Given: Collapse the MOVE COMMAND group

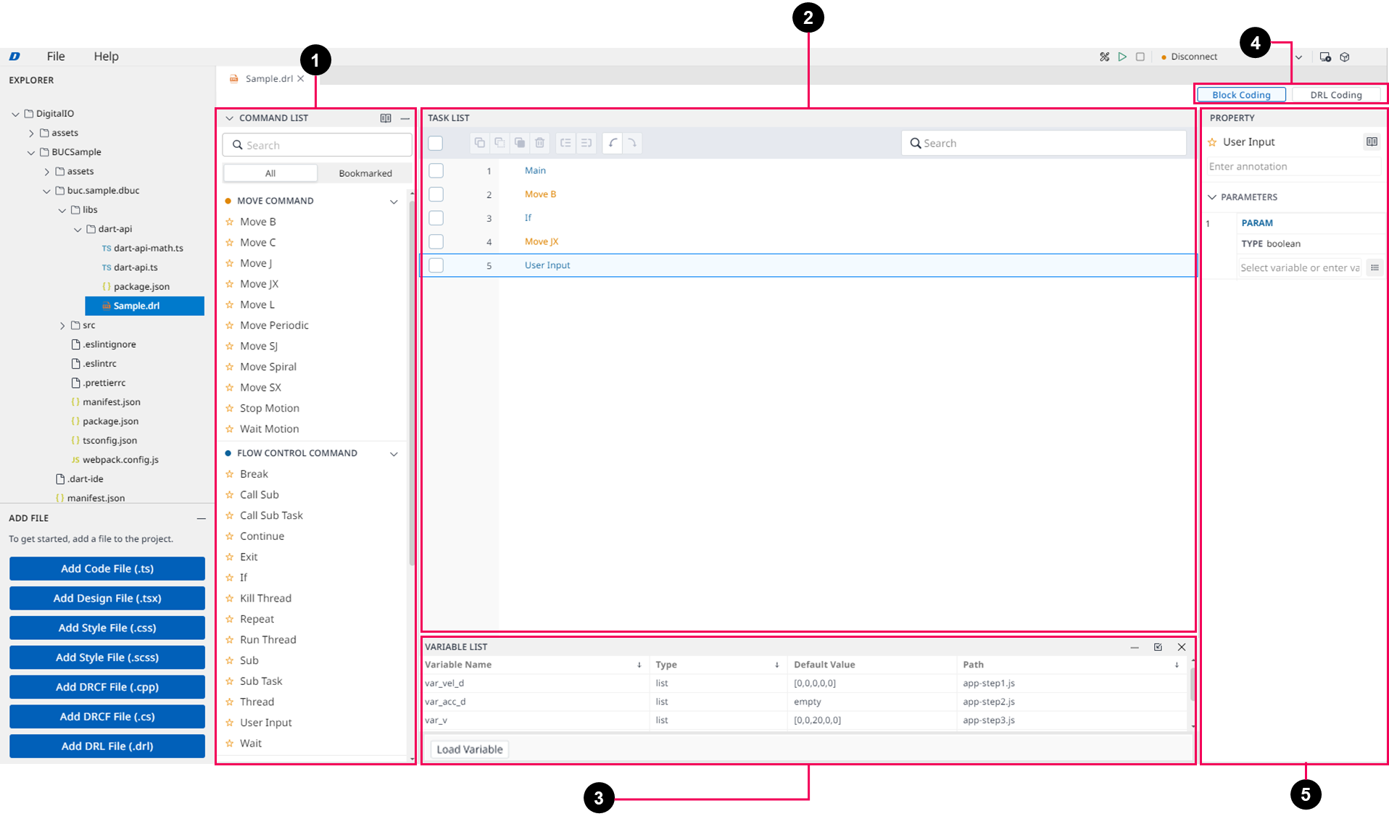Looking at the screenshot, I should tap(394, 201).
